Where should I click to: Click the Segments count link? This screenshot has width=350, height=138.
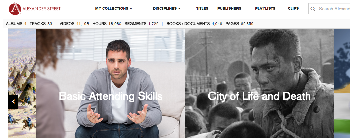(x=142, y=24)
